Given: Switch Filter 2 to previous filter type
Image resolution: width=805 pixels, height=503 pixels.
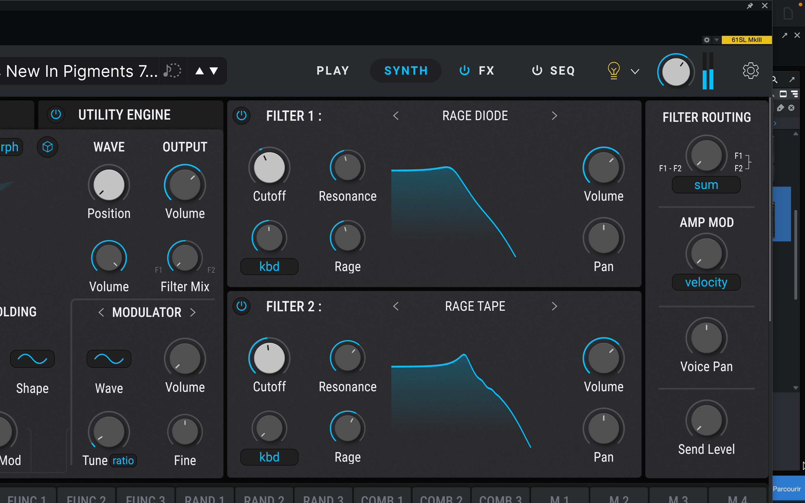Looking at the screenshot, I should tap(396, 306).
